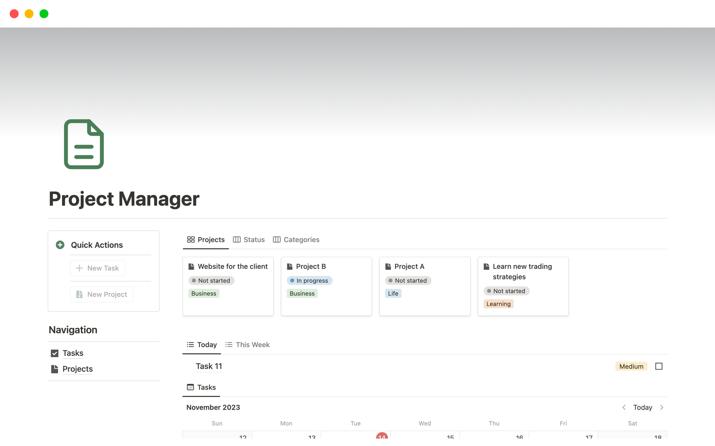Viewport: 715px width, 446px height.
Task: Toggle the Task 11 checkbox
Action: pyautogui.click(x=659, y=366)
